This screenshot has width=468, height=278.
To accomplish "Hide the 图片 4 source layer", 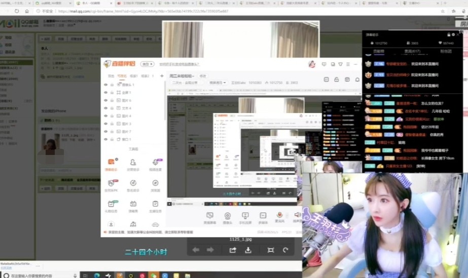I will tap(105, 116).
